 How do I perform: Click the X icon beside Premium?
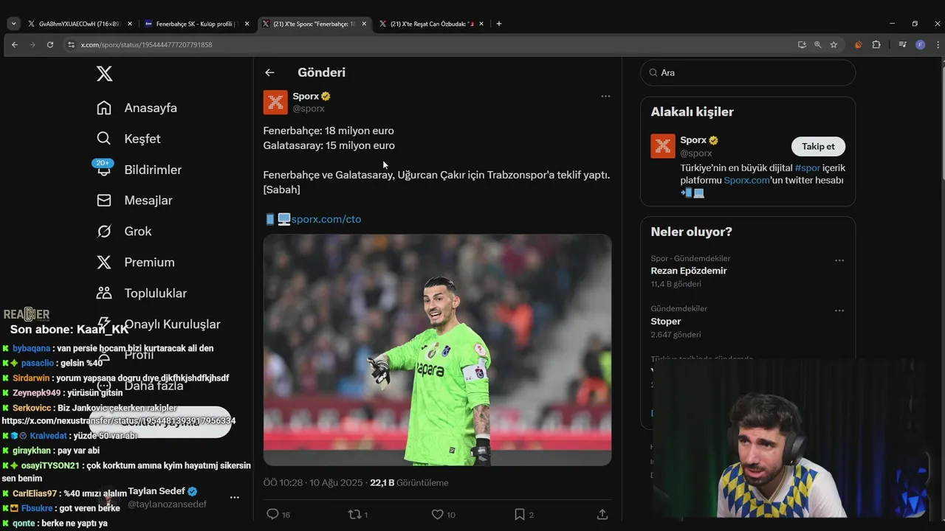pos(104,263)
